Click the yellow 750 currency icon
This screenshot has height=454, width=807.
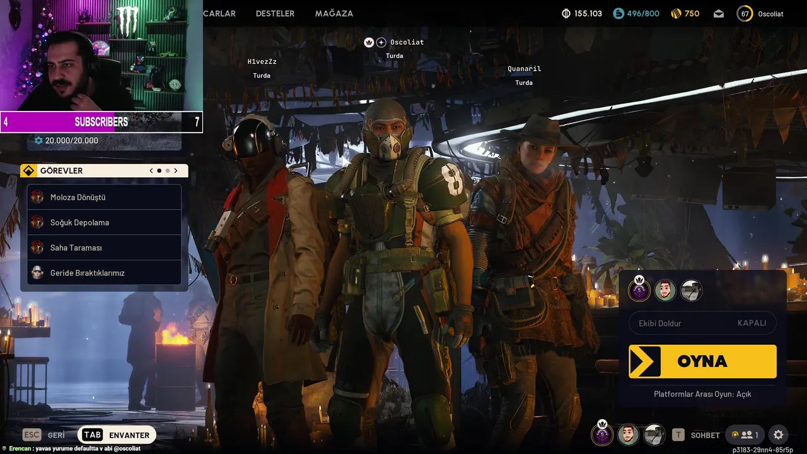(676, 14)
